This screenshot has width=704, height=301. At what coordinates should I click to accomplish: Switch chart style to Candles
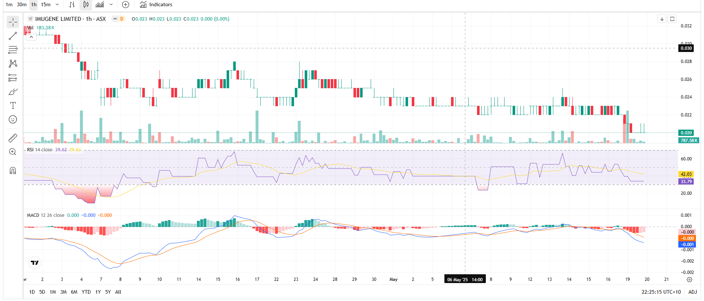point(86,4)
